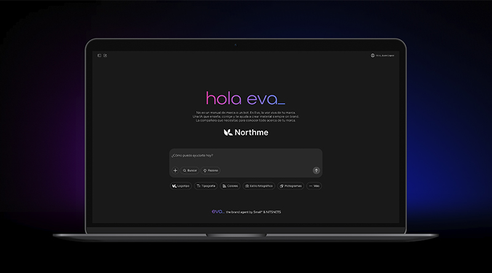Toggle the Razona reasoning mode
The height and width of the screenshot is (273, 492).
tap(210, 171)
